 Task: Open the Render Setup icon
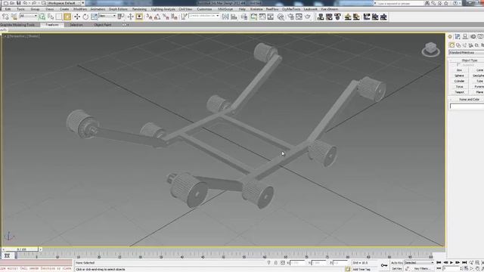pyautogui.click(x=290, y=17)
